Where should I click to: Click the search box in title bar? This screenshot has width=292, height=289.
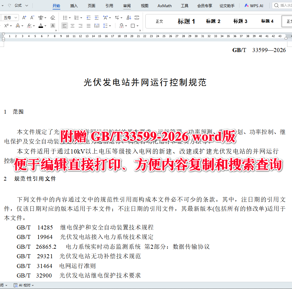282,5
